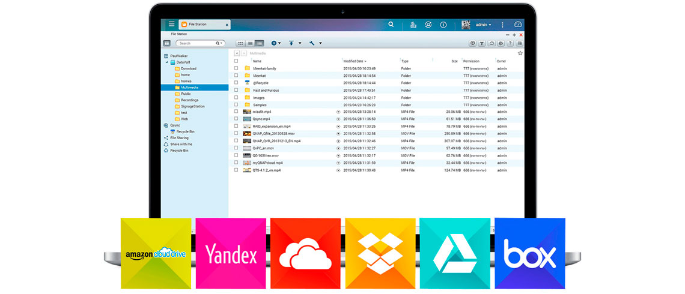Click the Google Drive tile

(x=455, y=253)
